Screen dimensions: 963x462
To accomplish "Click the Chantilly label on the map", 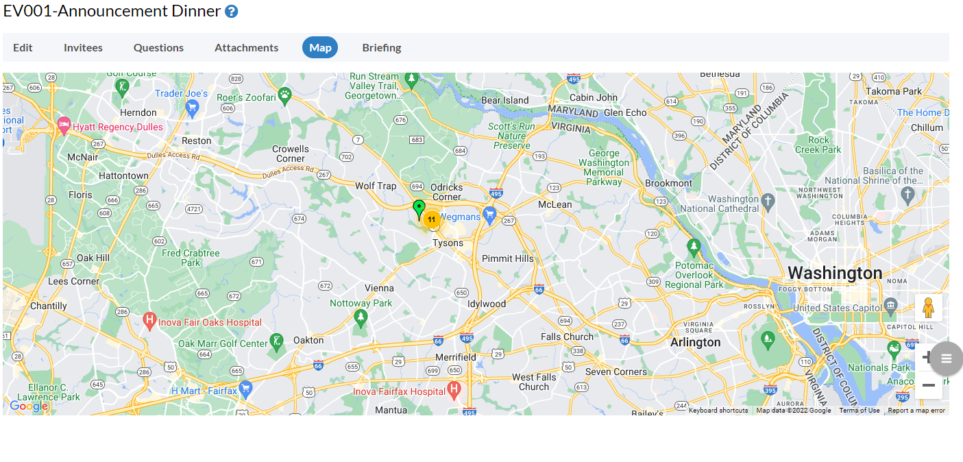I will pos(49,306).
